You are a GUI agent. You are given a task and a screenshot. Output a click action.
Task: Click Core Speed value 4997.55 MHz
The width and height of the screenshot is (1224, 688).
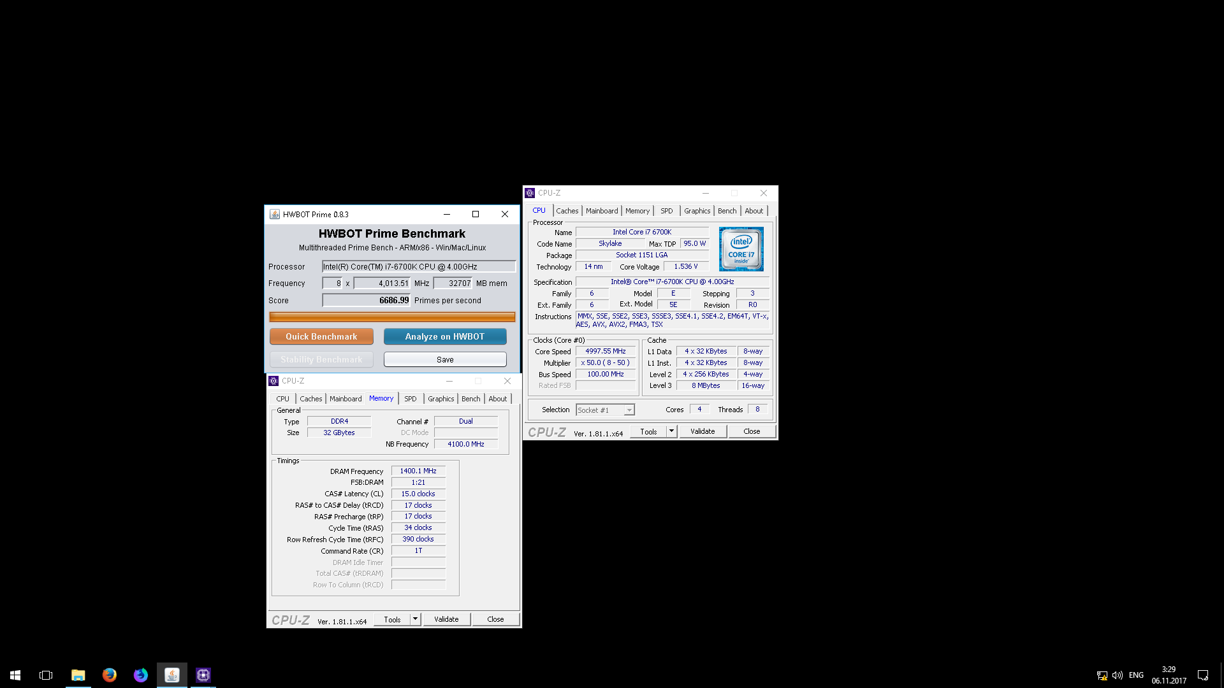coord(606,351)
